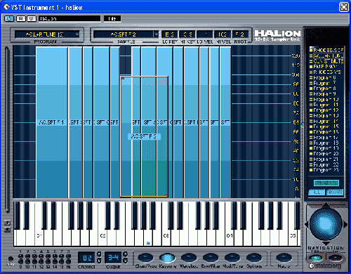Open the Env/Filter page
The image size is (351, 274).
(x=211, y=258)
